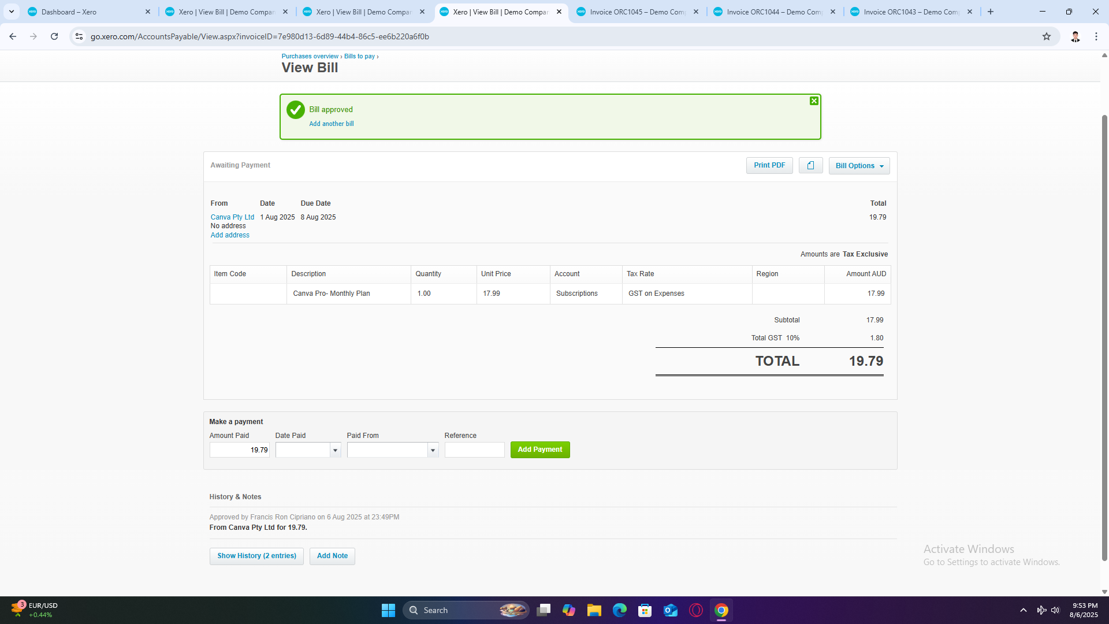Open the Windows Start menu

point(388,610)
